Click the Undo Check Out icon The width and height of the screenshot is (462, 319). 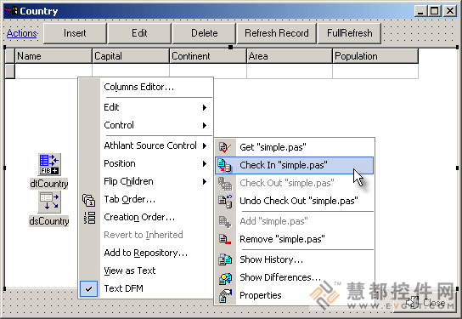pos(225,201)
